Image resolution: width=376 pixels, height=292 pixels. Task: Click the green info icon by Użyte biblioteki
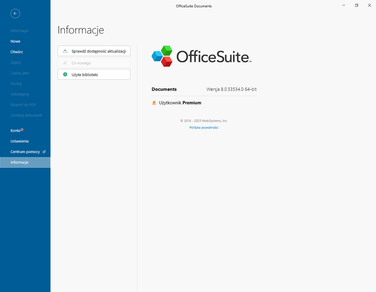point(65,74)
